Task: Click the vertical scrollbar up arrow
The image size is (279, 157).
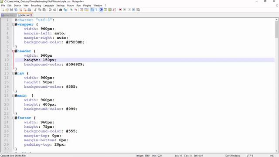Action: click(x=276, y=20)
